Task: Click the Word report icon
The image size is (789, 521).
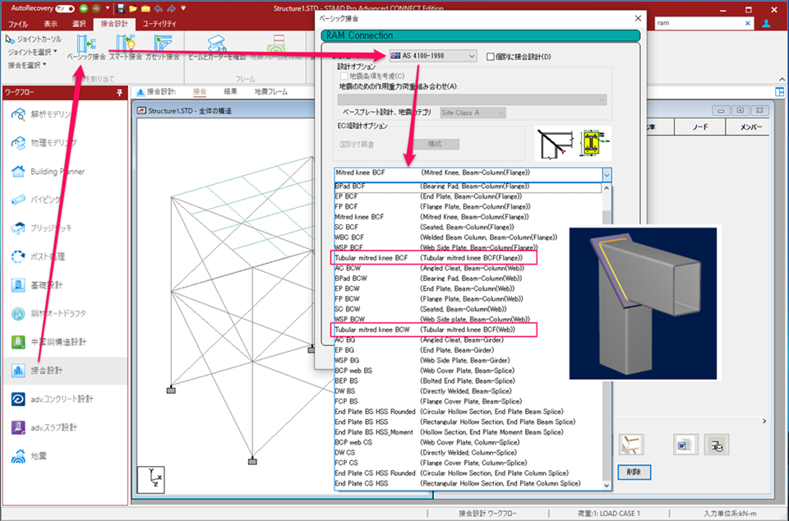Action: (685, 445)
